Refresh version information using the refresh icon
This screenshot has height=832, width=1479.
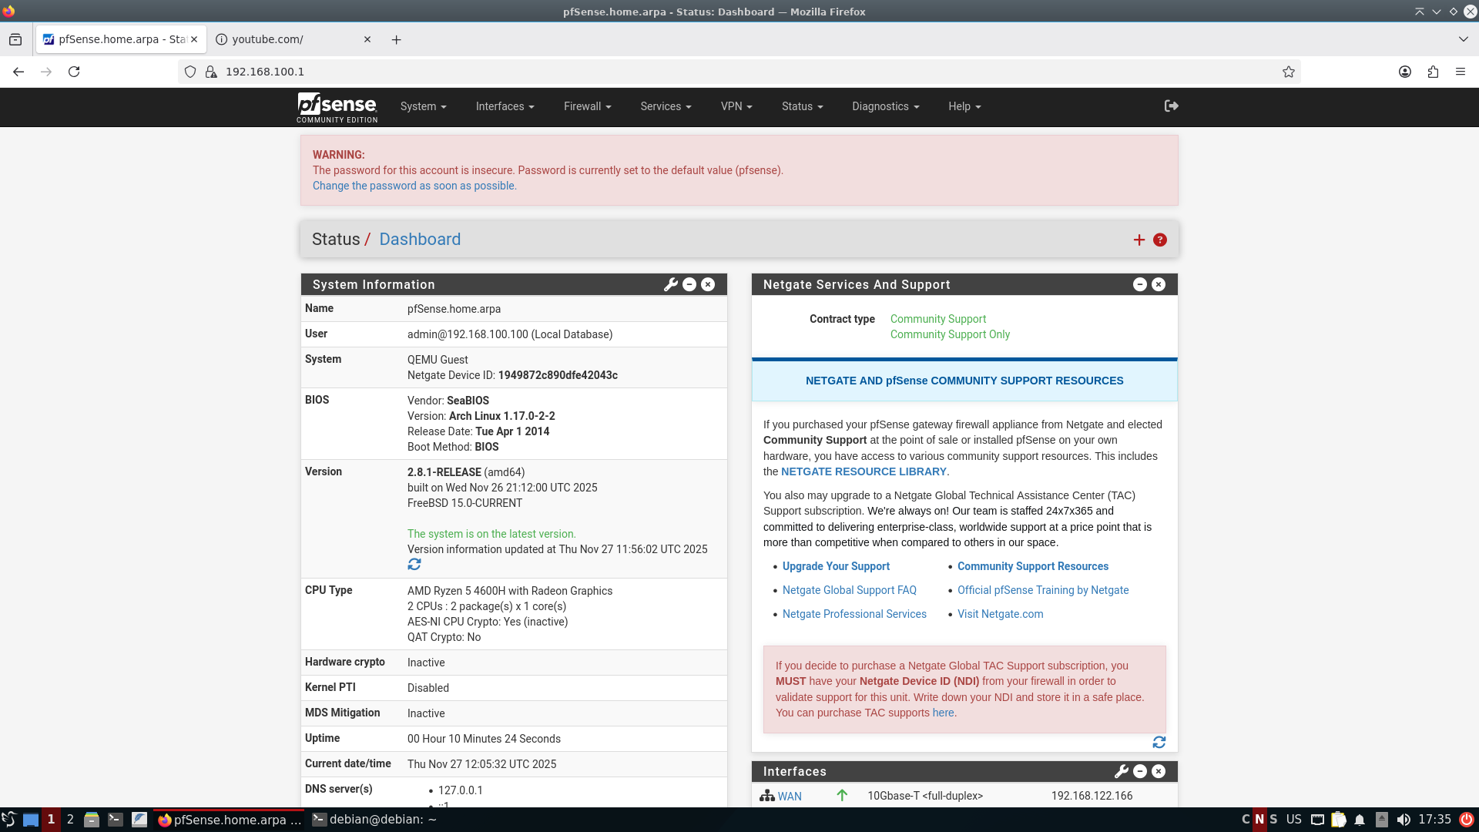414,564
